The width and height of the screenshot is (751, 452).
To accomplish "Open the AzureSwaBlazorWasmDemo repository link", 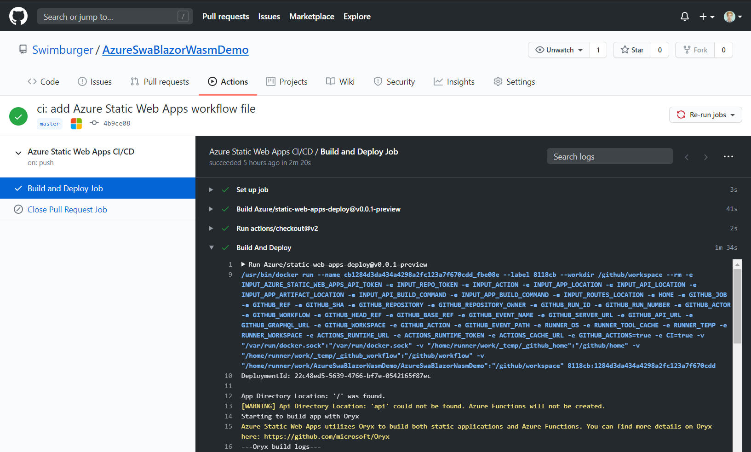I will [175, 50].
